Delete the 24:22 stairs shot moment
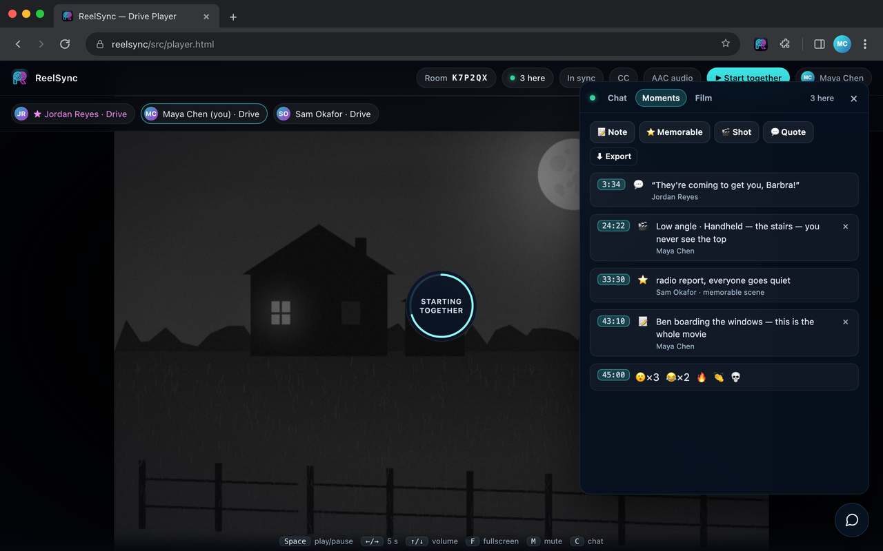The width and height of the screenshot is (883, 551). point(846,227)
